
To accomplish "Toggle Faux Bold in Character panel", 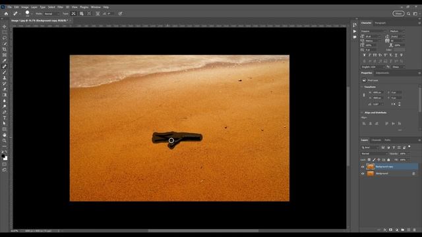I will 365,55.
